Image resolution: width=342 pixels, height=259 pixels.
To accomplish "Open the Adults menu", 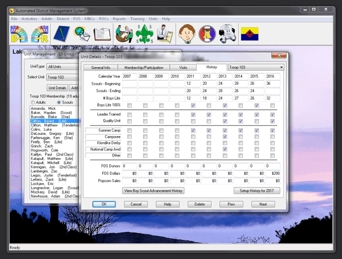I will click(47, 19).
